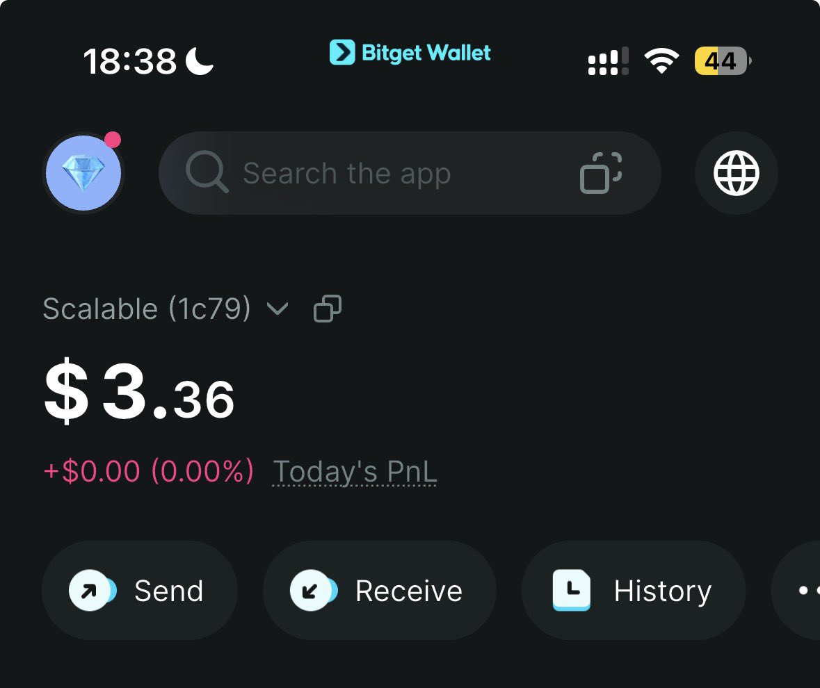Tap the Bitget Wallet logo
This screenshot has width=820, height=688.
(410, 53)
